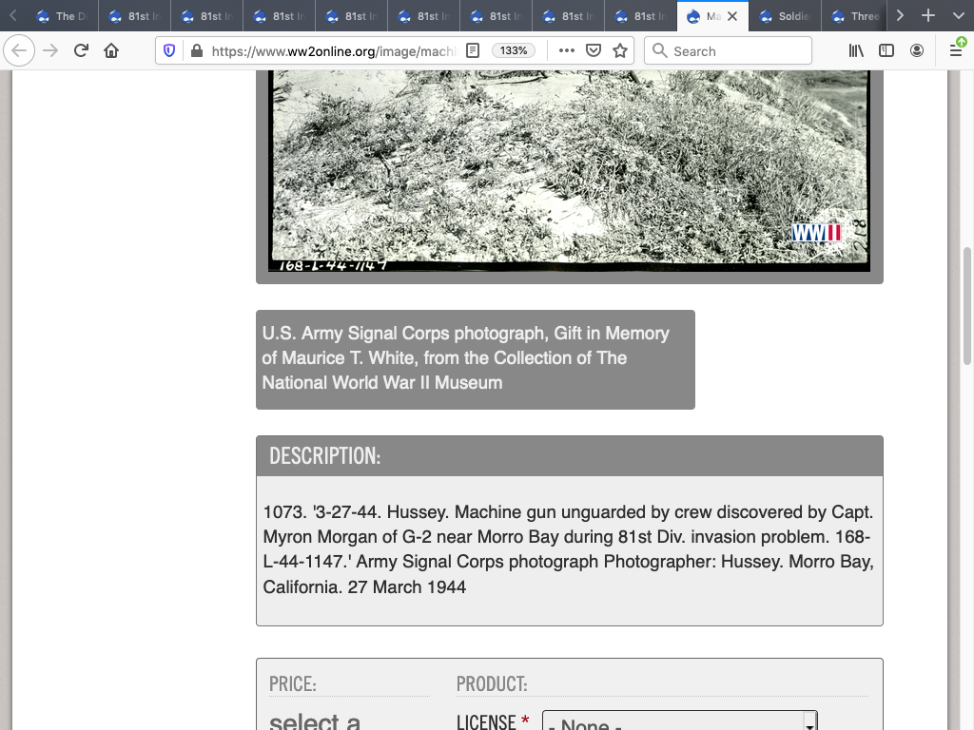
Task: Go to the browser home page
Action: pos(111,51)
